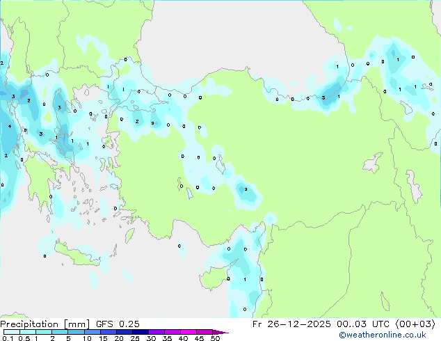Click the magenta arrow tip ending the legend
441x341 pixels.
(x=225, y=333)
